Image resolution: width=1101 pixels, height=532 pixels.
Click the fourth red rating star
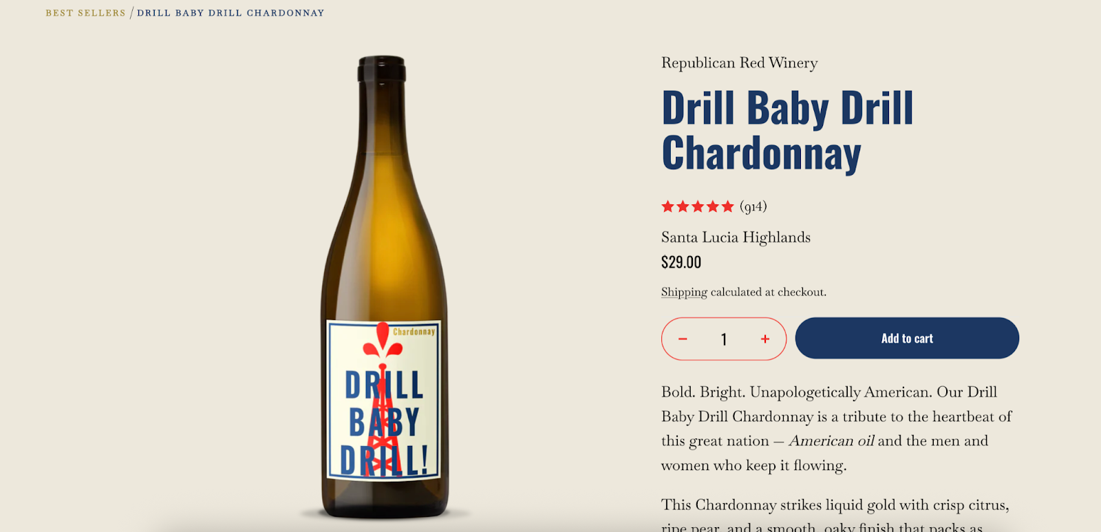pyautogui.click(x=713, y=206)
